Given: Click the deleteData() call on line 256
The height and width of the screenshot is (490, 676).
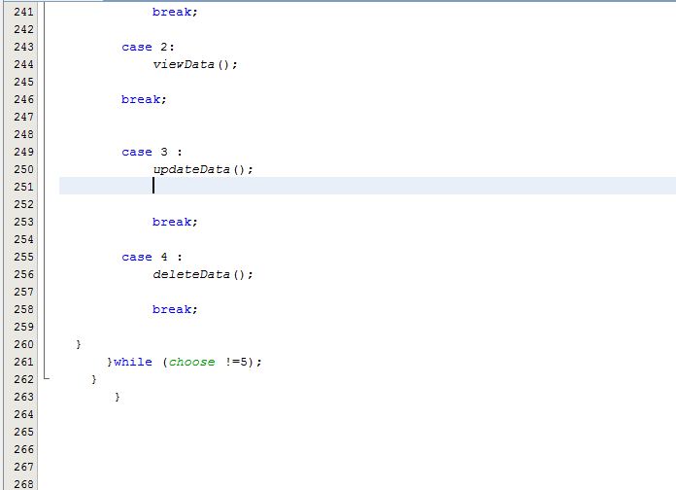Looking at the screenshot, I should [203, 274].
